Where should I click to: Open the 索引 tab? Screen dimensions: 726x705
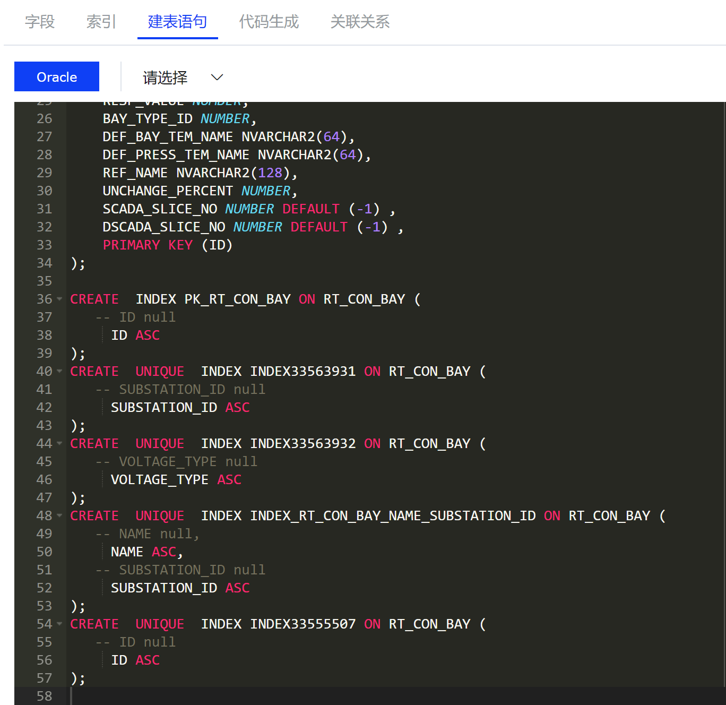101,22
